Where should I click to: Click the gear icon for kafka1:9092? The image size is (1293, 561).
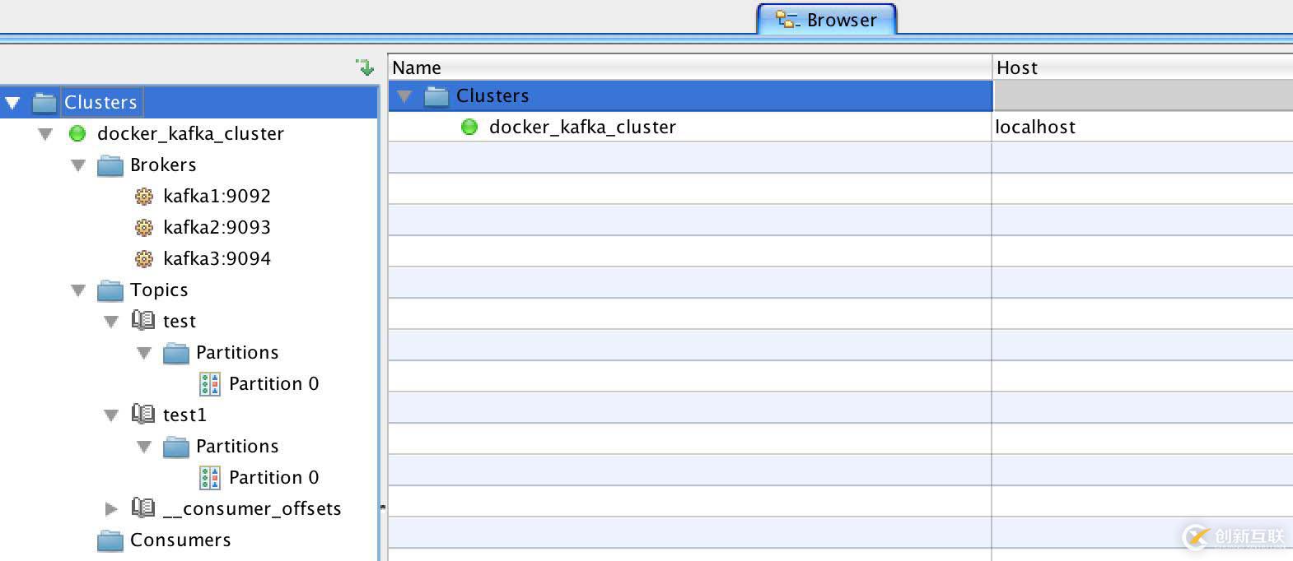point(144,197)
